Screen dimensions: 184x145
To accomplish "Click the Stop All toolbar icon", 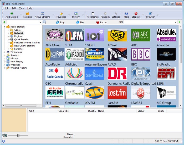I will (x=136, y=13).
